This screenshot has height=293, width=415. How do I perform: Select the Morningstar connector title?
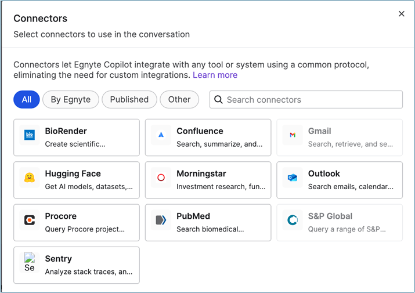201,173
